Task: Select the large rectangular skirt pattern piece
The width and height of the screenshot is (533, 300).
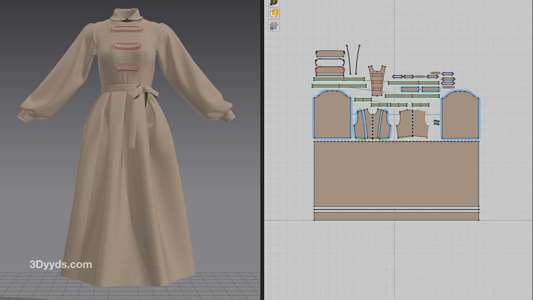Action: tap(396, 174)
